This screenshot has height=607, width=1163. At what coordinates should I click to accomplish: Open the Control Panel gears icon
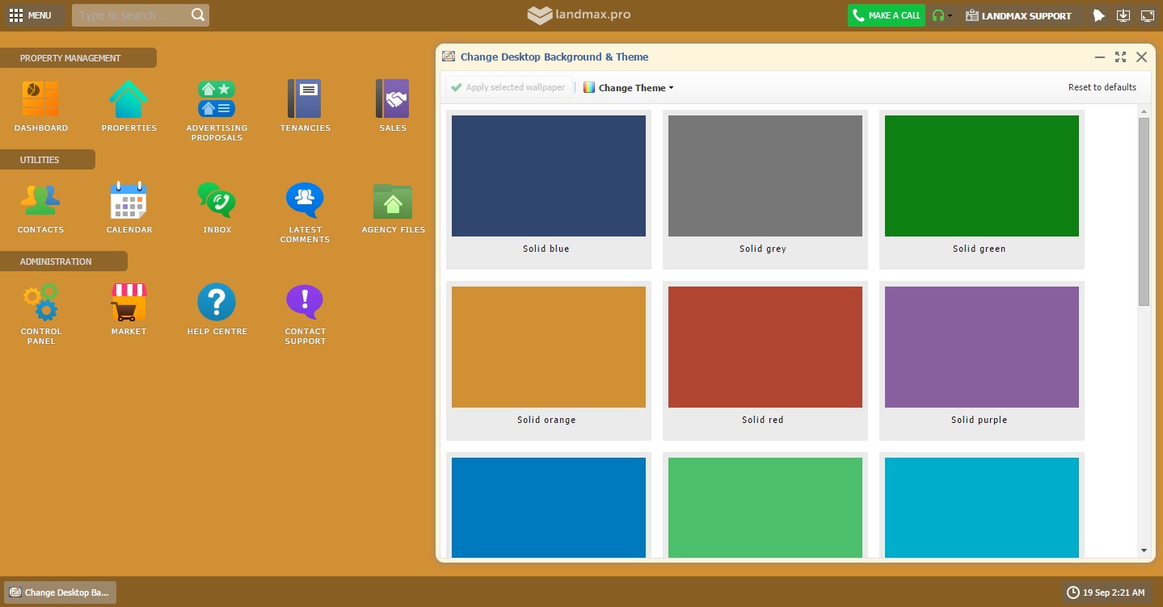click(x=40, y=303)
